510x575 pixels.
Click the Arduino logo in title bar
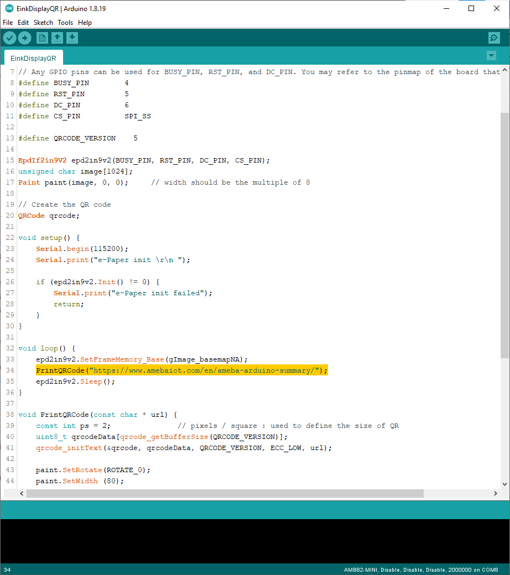click(x=9, y=8)
